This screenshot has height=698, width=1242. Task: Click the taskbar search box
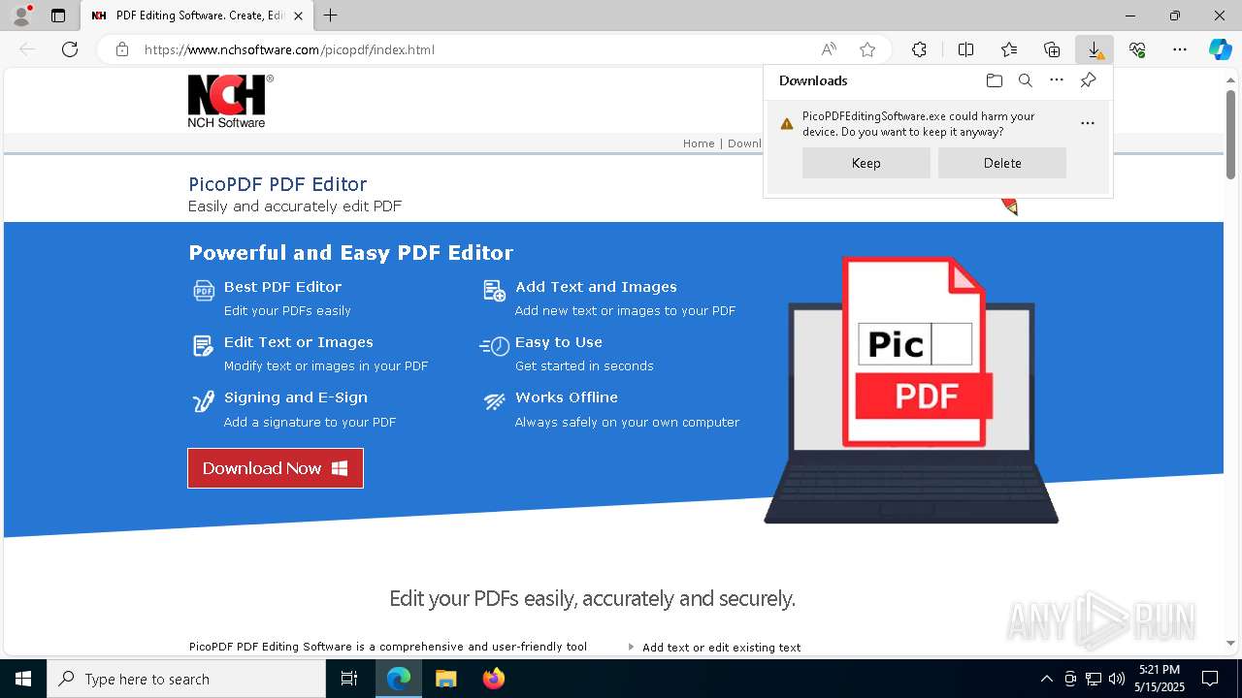(x=186, y=679)
